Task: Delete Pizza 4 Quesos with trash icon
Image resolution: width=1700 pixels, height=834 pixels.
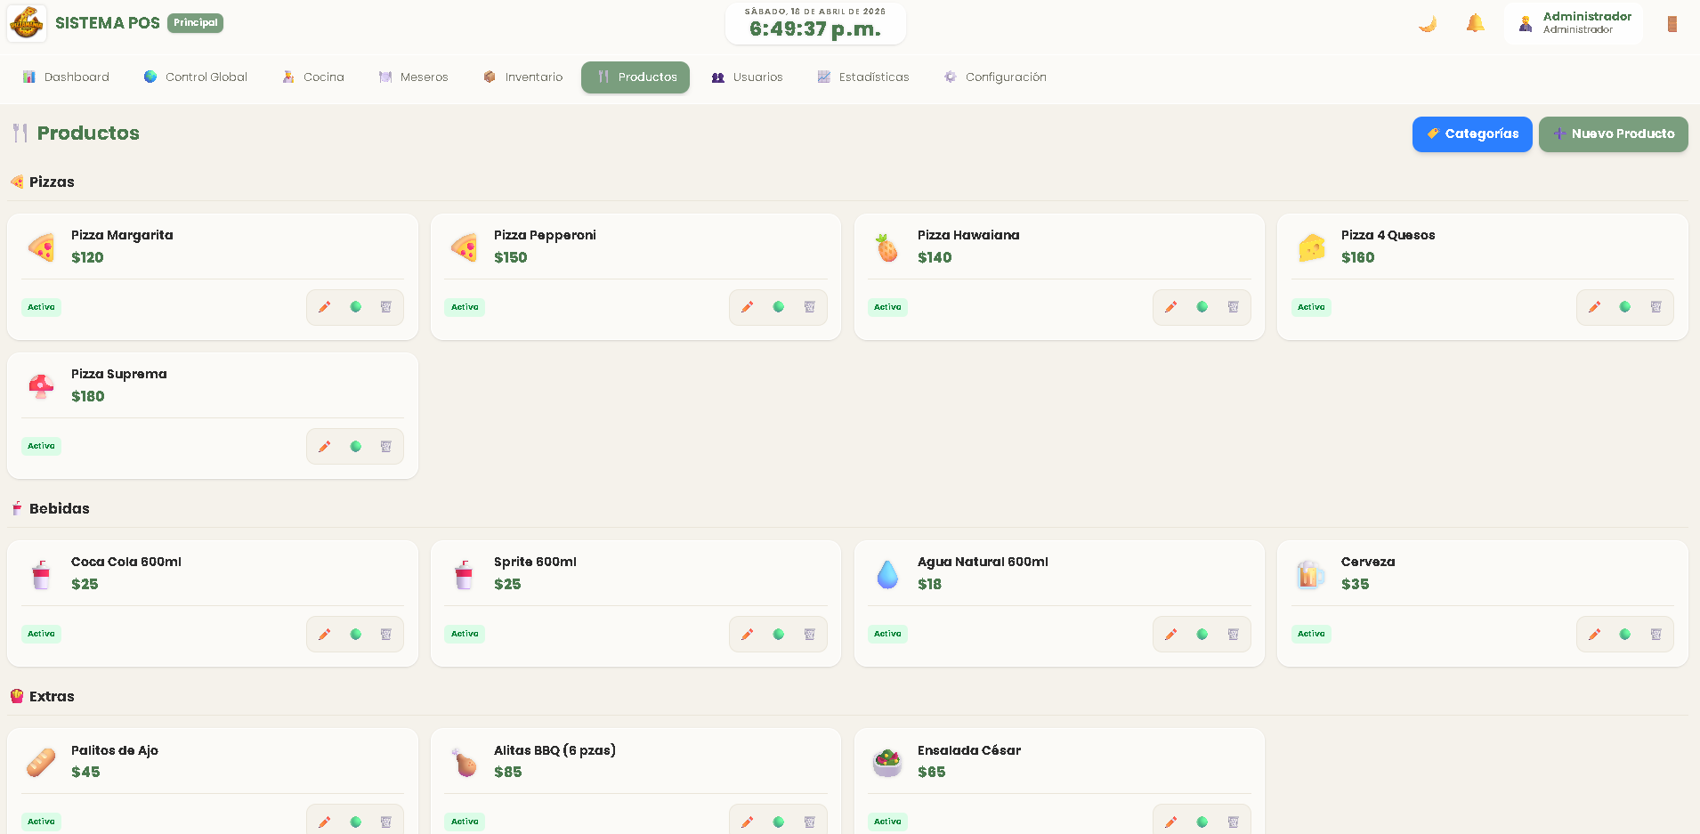Action: (1655, 307)
